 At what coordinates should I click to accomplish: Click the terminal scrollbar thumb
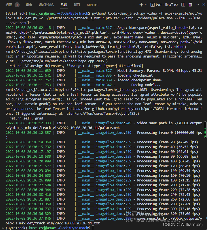pyautogui.click(x=205, y=128)
